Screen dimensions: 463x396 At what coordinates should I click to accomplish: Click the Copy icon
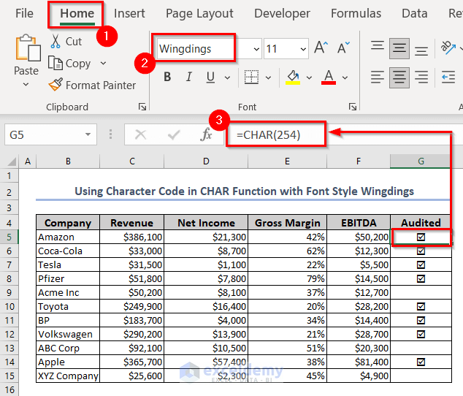pyautogui.click(x=56, y=63)
